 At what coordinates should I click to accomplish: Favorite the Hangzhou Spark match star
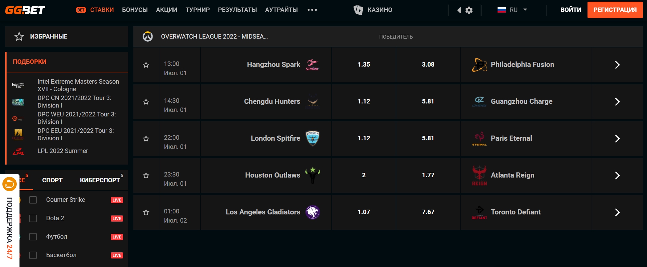coord(146,65)
